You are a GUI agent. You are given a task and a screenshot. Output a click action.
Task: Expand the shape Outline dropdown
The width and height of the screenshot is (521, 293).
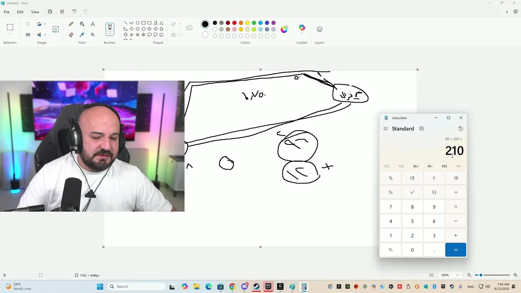click(179, 24)
